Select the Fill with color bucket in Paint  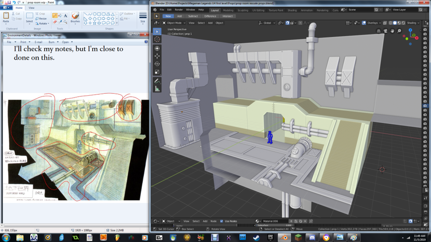(60, 16)
